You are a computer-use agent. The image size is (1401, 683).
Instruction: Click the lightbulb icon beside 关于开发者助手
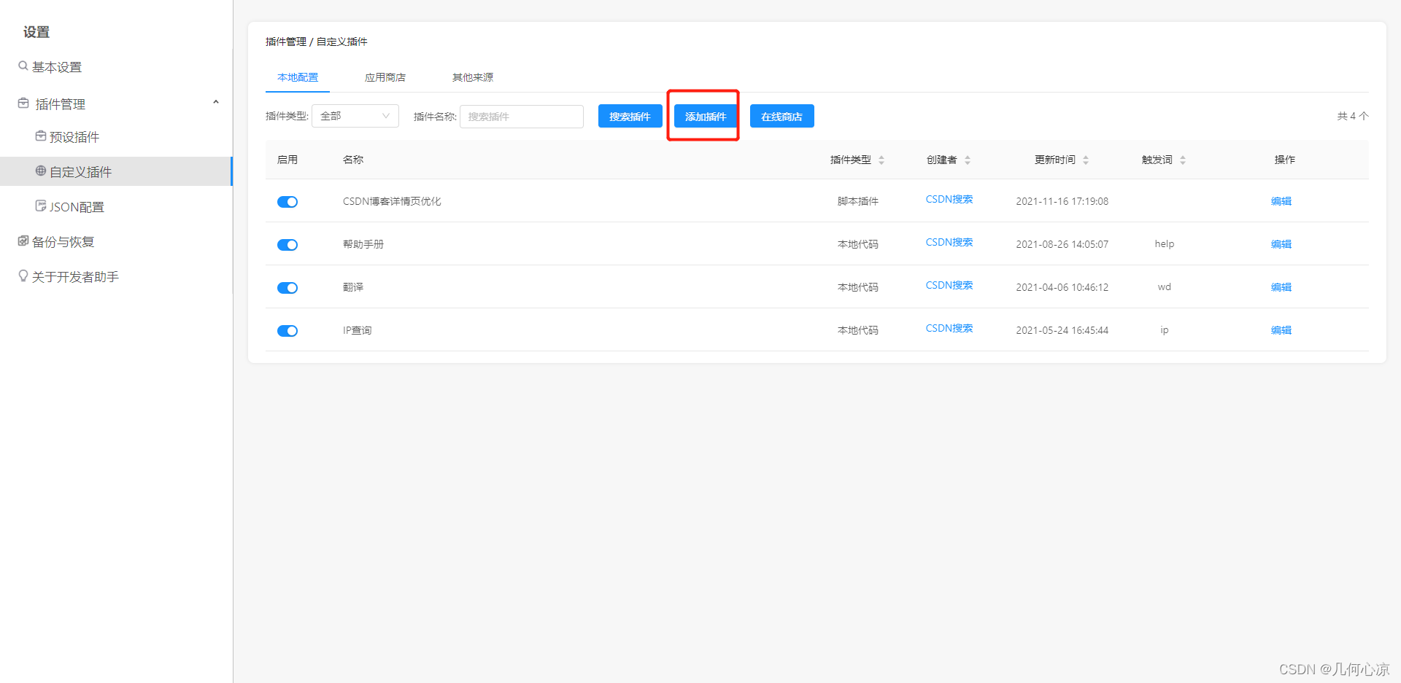(x=23, y=276)
